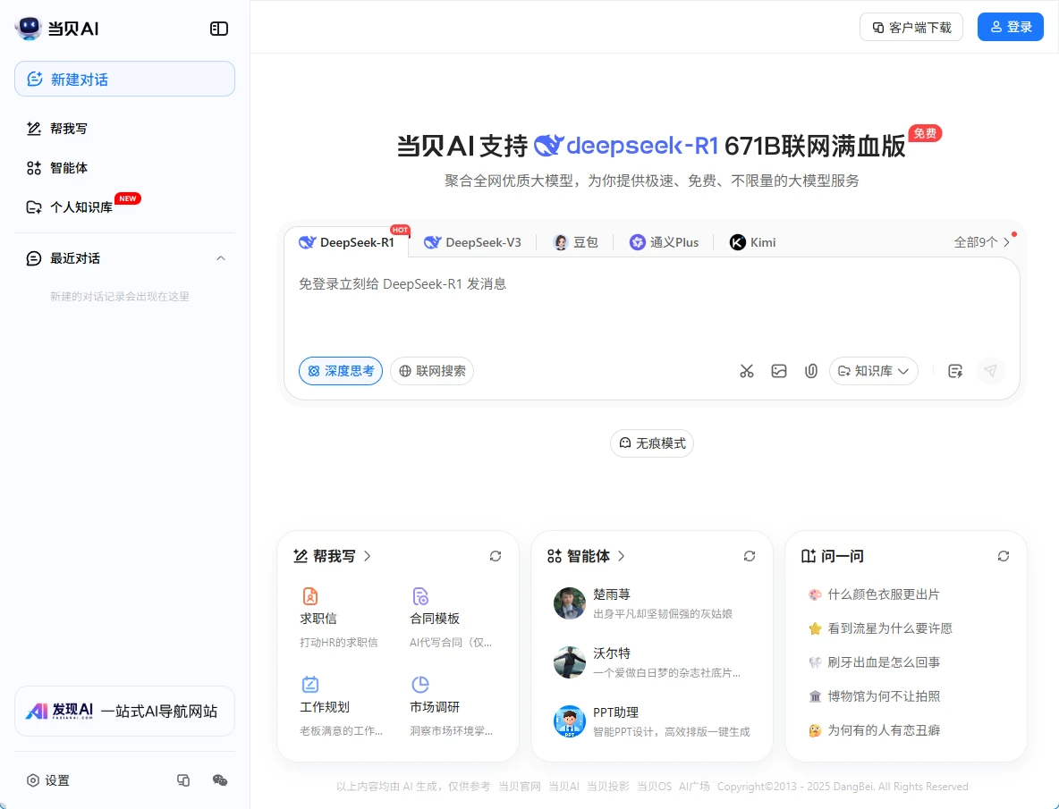1059x809 pixels.
Task: Refresh the 问一问 question list
Action: point(1004,556)
